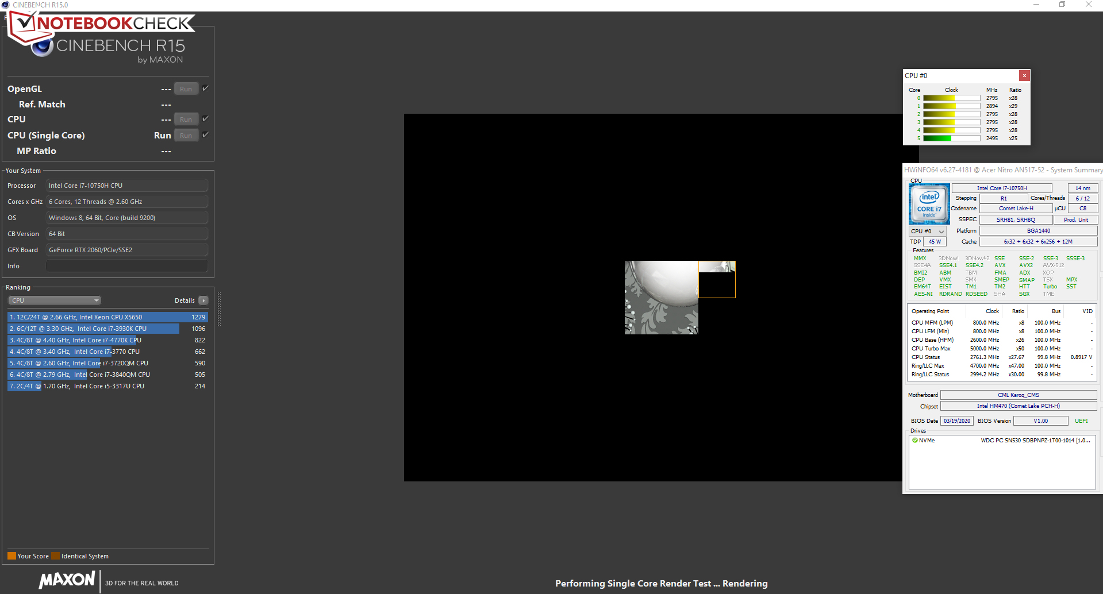Click the BGA1440 platform box
The width and height of the screenshot is (1103, 594).
click(1038, 231)
